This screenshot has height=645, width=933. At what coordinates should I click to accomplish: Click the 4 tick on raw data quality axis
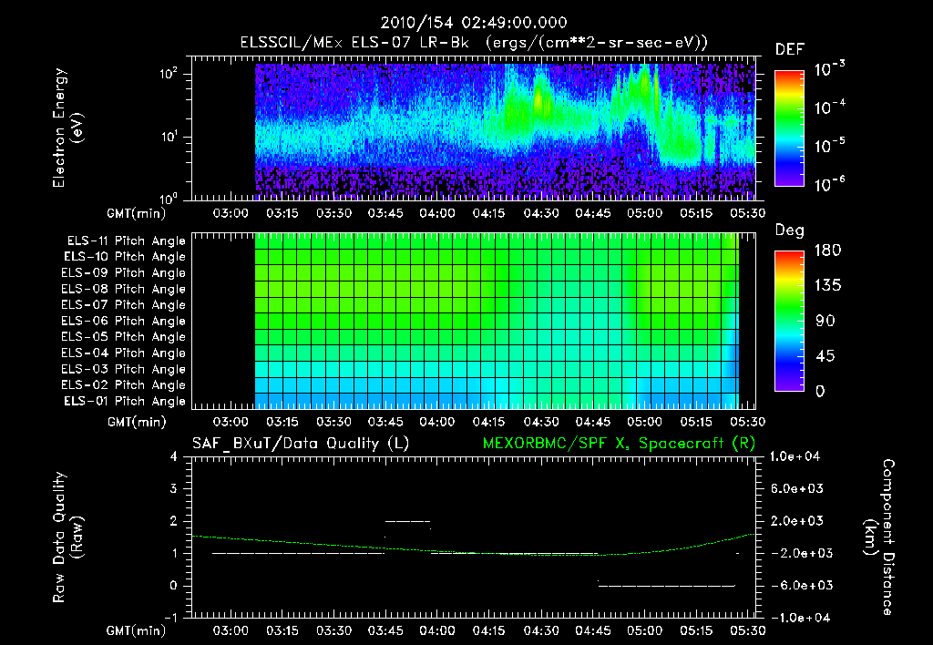pos(174,456)
